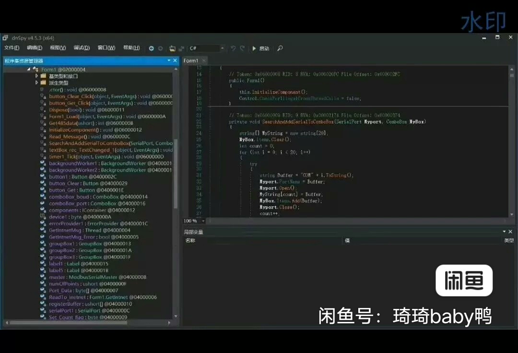Expand the 派生类型 folder node

[x=36, y=82]
